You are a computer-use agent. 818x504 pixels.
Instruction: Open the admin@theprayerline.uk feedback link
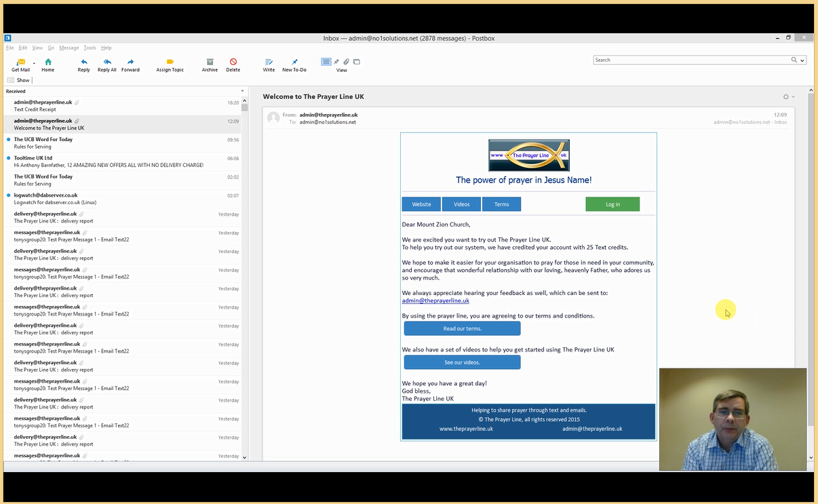point(435,301)
